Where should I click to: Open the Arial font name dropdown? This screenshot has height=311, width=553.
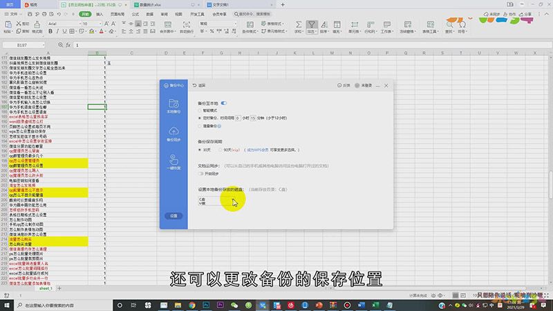pyautogui.click(x=79, y=23)
